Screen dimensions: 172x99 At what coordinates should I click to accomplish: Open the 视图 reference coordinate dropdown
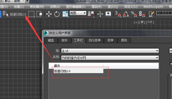click(78, 13)
